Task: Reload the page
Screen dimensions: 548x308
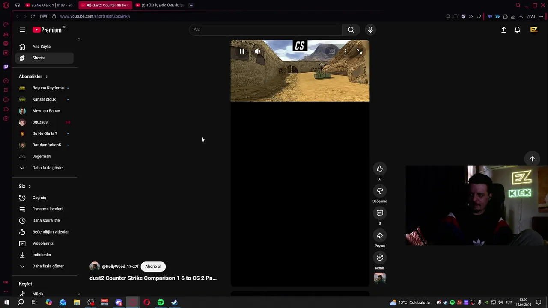Action: [x=33, y=16]
